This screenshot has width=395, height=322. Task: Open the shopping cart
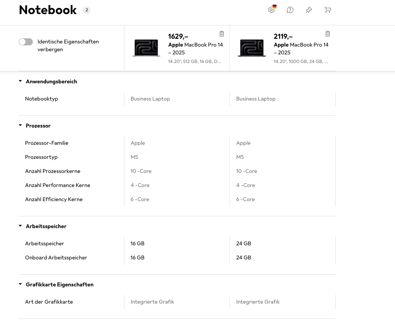pos(328,10)
